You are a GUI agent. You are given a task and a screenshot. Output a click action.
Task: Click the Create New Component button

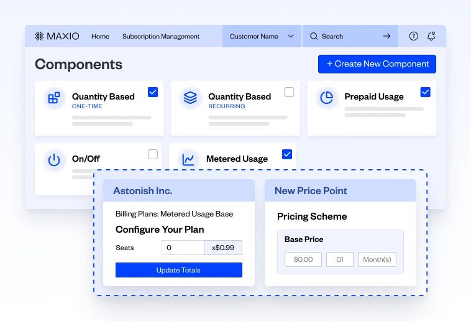(377, 64)
